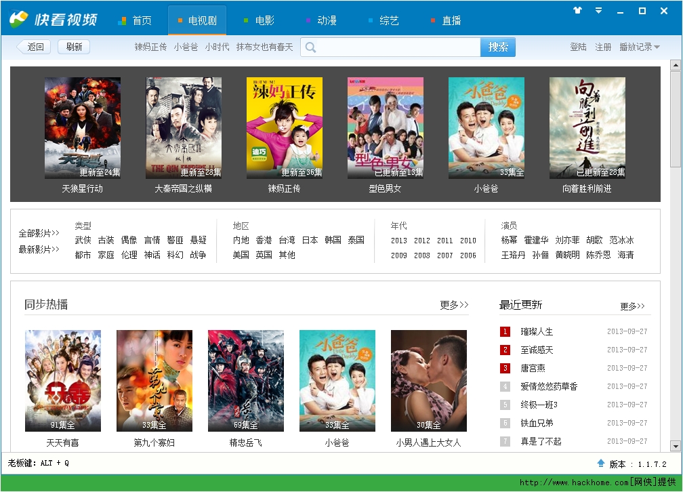The height and width of the screenshot is (492, 683).
Task: Filter by genre 古装
Action: click(x=106, y=240)
